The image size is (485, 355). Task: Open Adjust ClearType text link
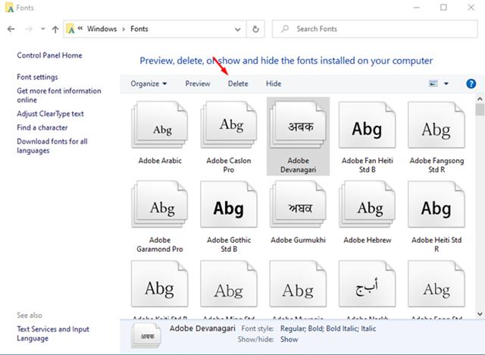[50, 114]
